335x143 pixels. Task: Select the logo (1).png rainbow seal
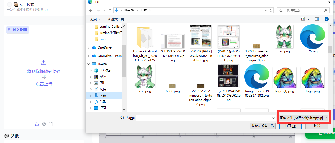tap(285, 80)
